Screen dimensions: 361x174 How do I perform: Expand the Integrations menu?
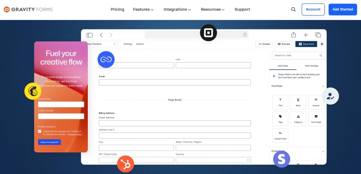(177, 9)
